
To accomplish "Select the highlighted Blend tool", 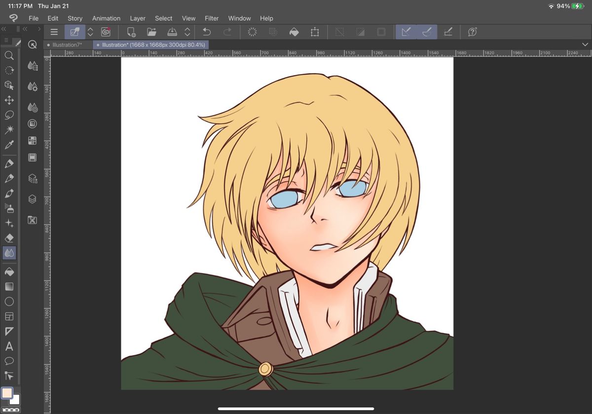I will click(x=9, y=253).
